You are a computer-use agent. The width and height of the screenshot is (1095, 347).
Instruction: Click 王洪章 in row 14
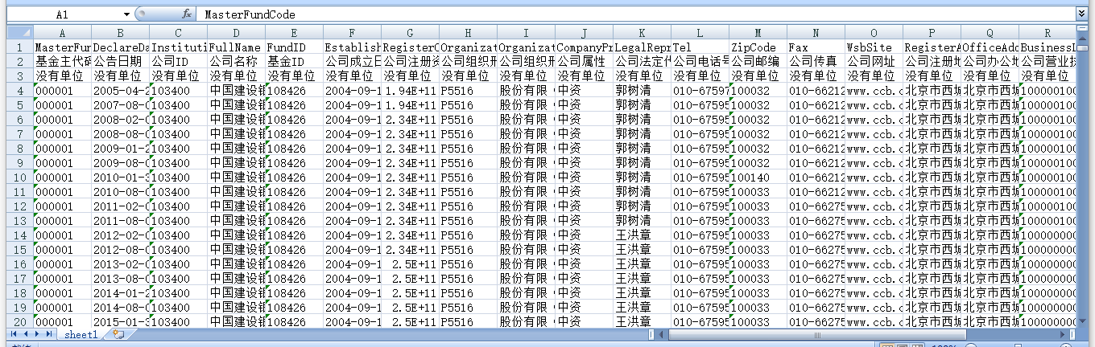(x=642, y=235)
